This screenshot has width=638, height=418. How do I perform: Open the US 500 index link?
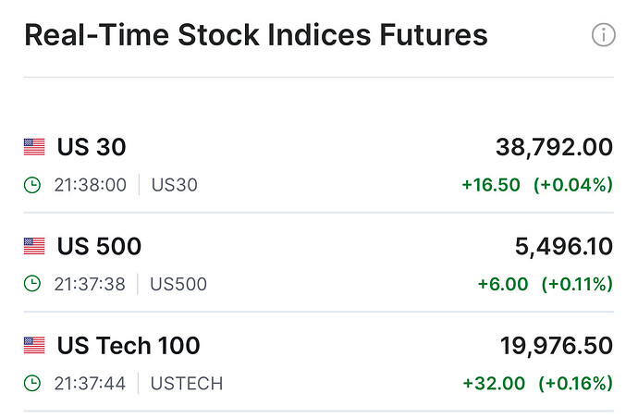click(x=99, y=247)
